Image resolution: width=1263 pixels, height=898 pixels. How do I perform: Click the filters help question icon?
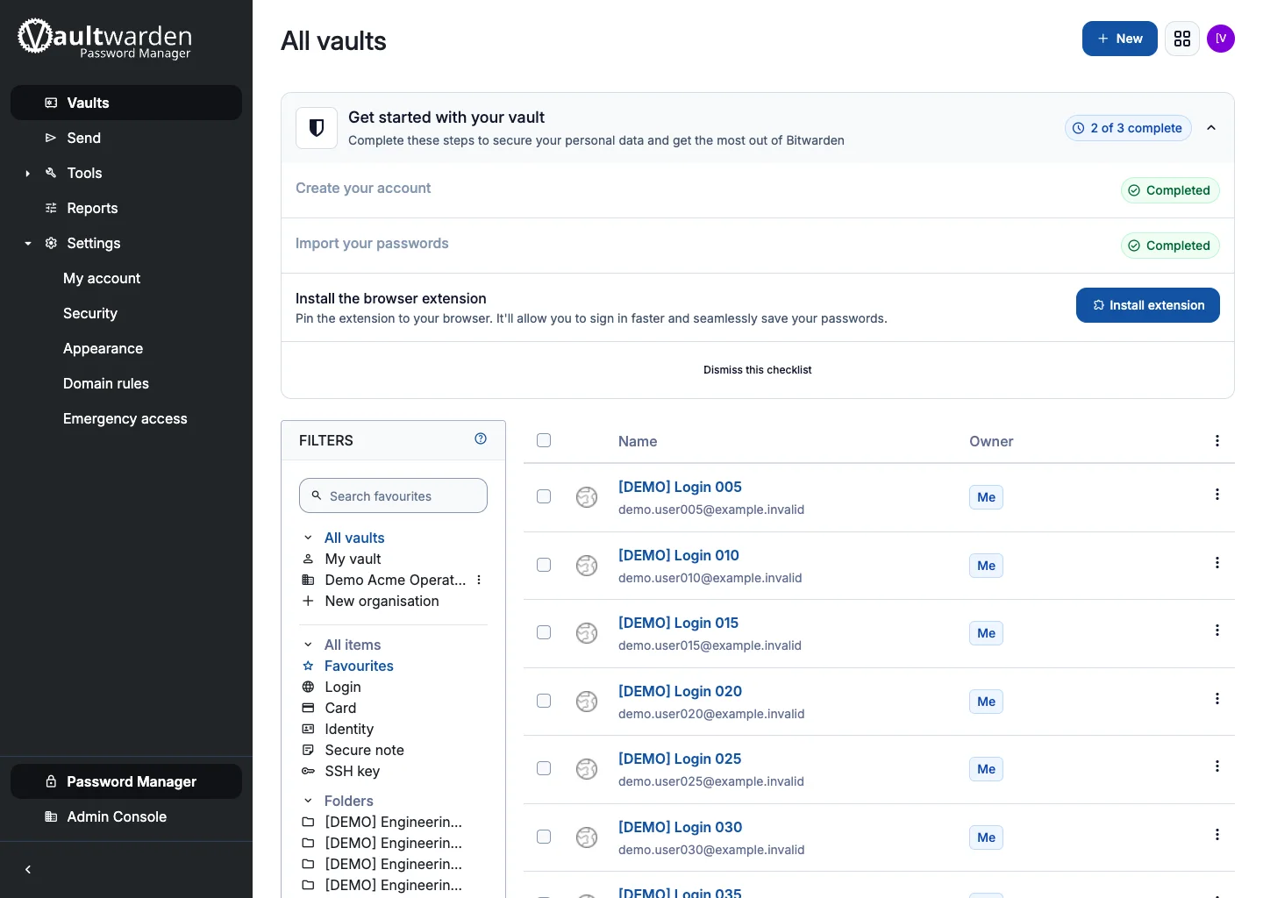481,439
